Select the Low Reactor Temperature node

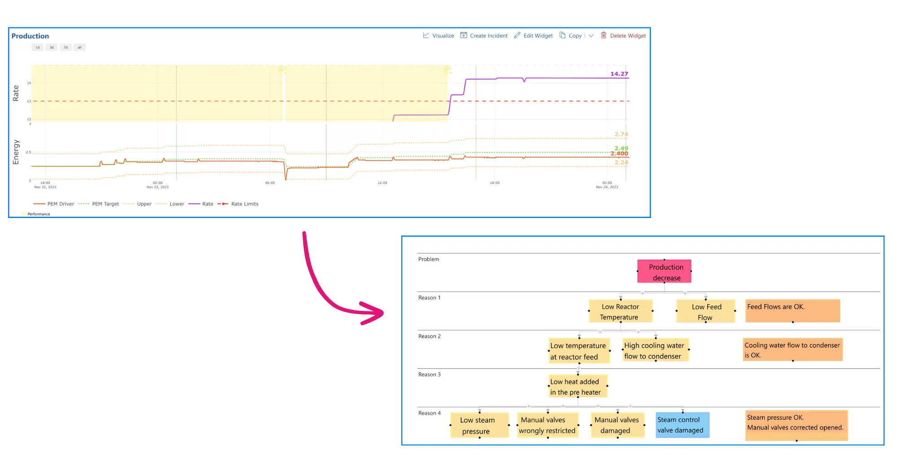pyautogui.click(x=620, y=311)
